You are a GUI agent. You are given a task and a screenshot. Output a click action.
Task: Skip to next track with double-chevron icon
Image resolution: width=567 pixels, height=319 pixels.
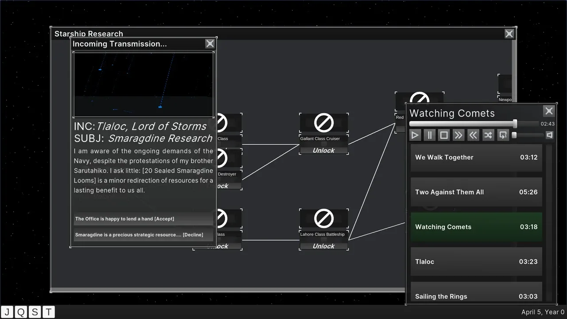coord(458,135)
